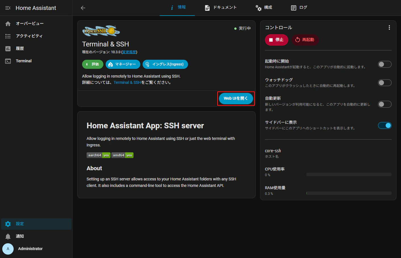Open the オーバービュー home icon
The image size is (401, 258).
click(x=8, y=24)
